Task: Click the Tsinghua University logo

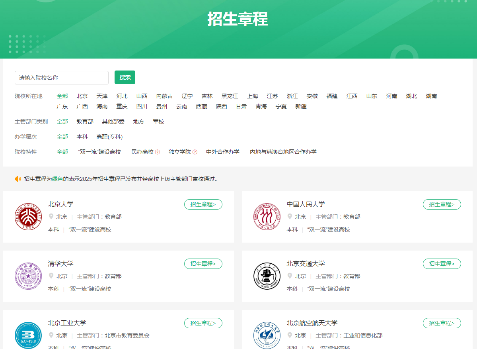Action: 28,276
